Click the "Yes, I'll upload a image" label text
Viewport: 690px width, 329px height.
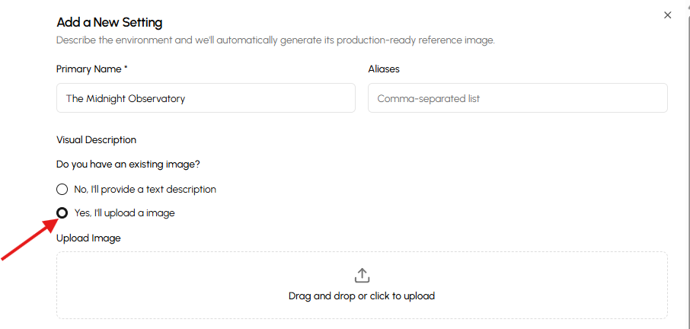point(124,212)
